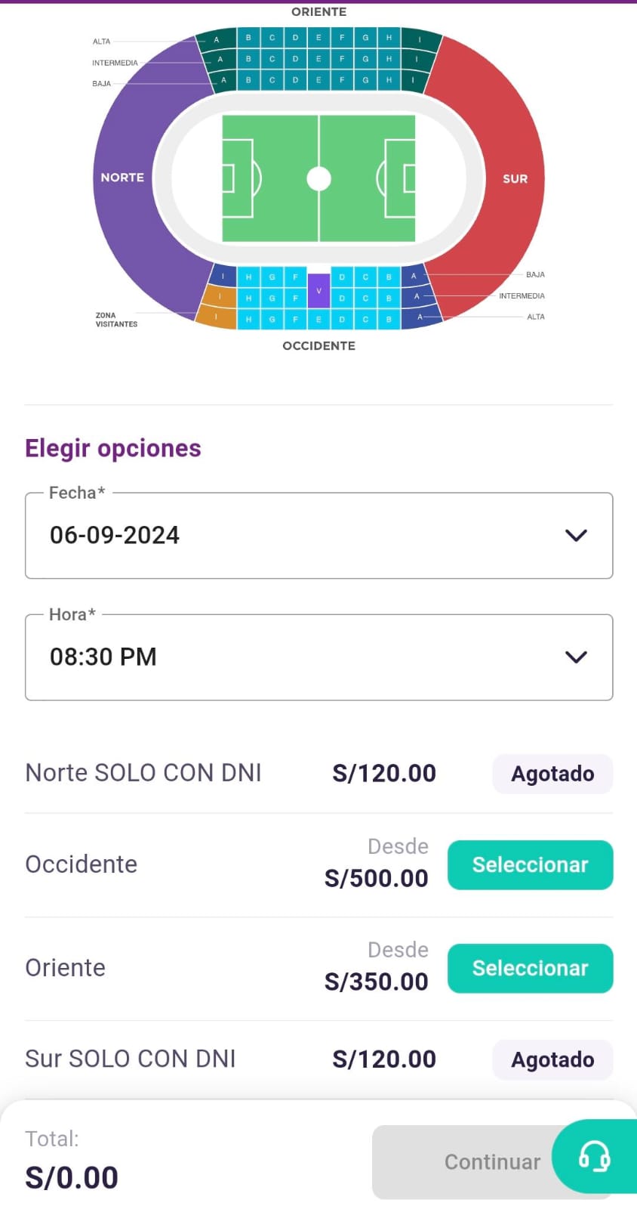The height and width of the screenshot is (1209, 637).
Task: Click the green football pitch center circle
Action: click(318, 178)
